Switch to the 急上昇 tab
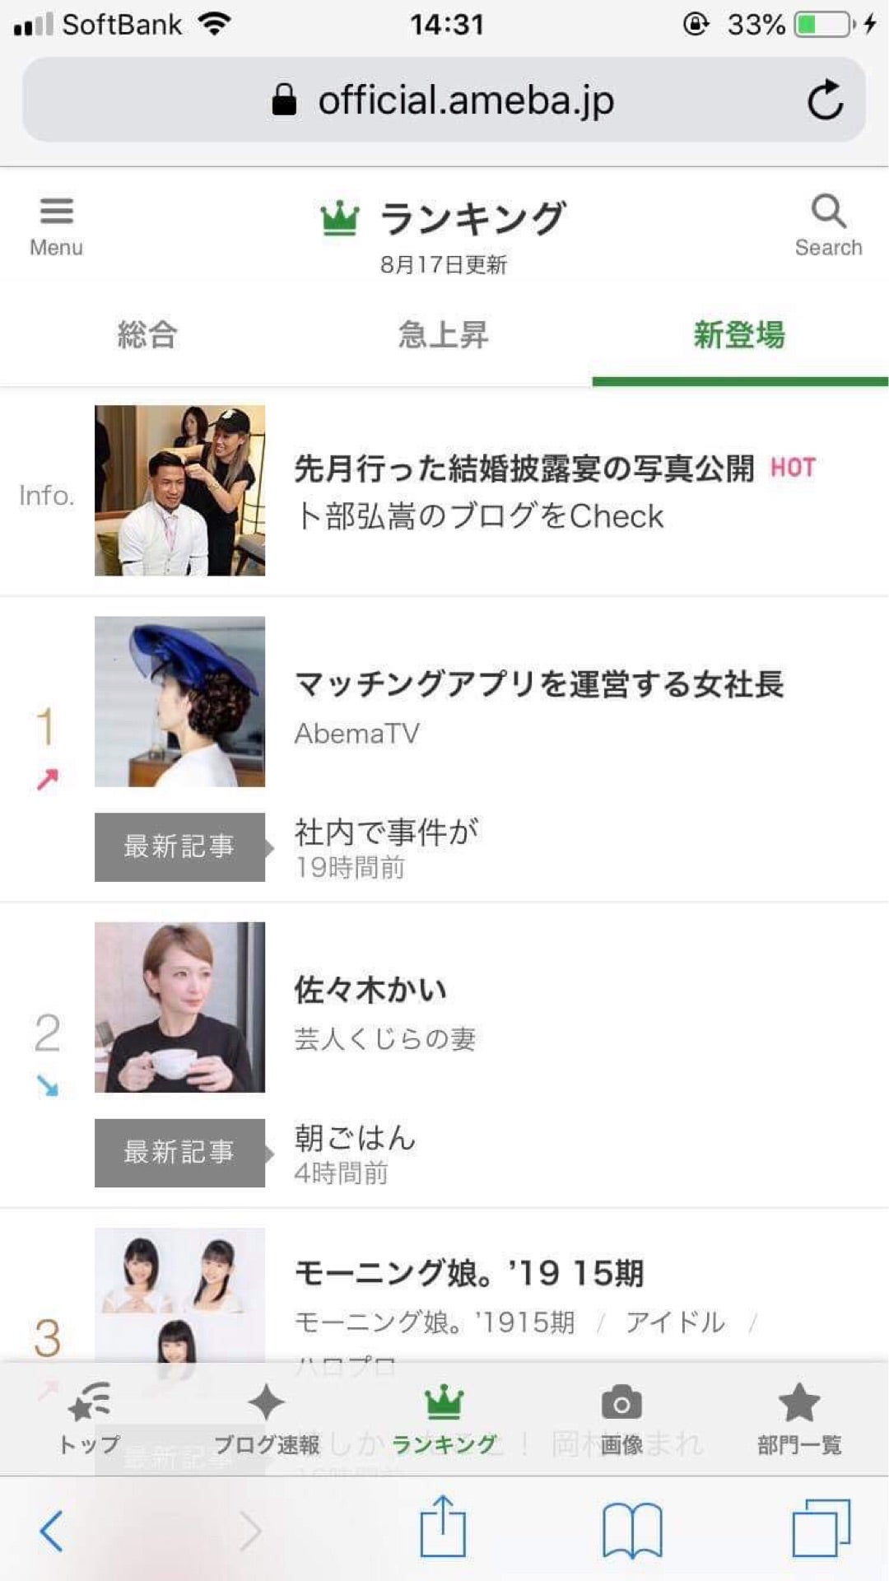889x1581 pixels. pos(444,335)
